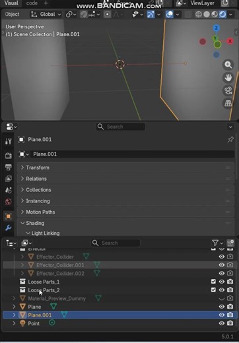This screenshot has width=239, height=343.
Task: Collapse the Shading panel
Action: pyautogui.click(x=125, y=223)
